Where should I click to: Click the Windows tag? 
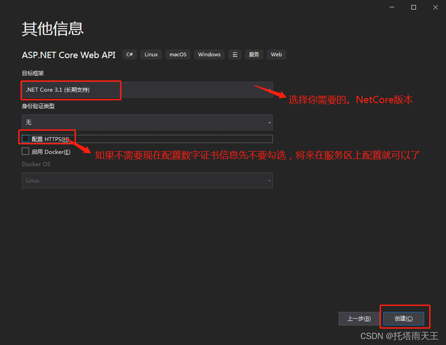coord(209,54)
